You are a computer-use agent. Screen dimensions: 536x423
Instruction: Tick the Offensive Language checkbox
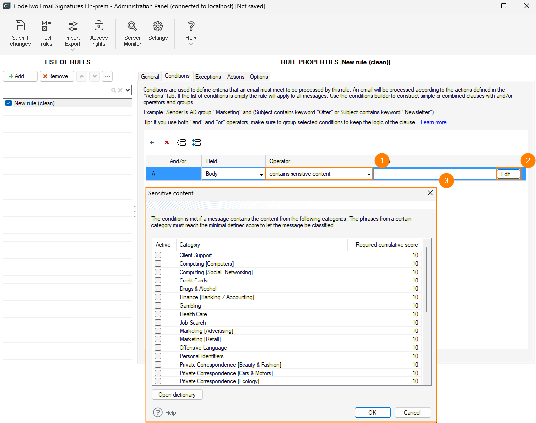158,348
